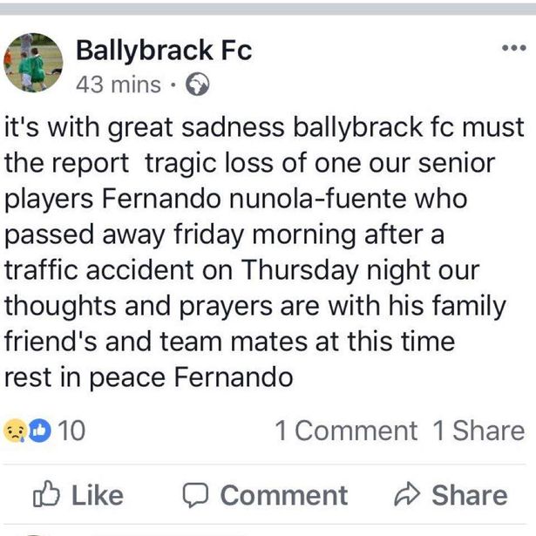This screenshot has width=536, height=536.
Task: Click the name Fernando nunola-fuente in the post
Action: coord(259,197)
